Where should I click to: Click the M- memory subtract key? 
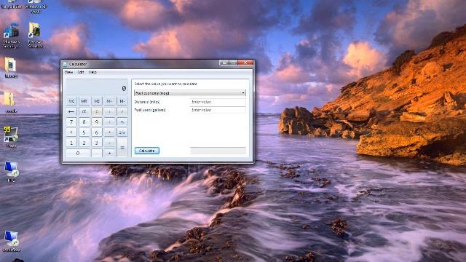point(122,101)
